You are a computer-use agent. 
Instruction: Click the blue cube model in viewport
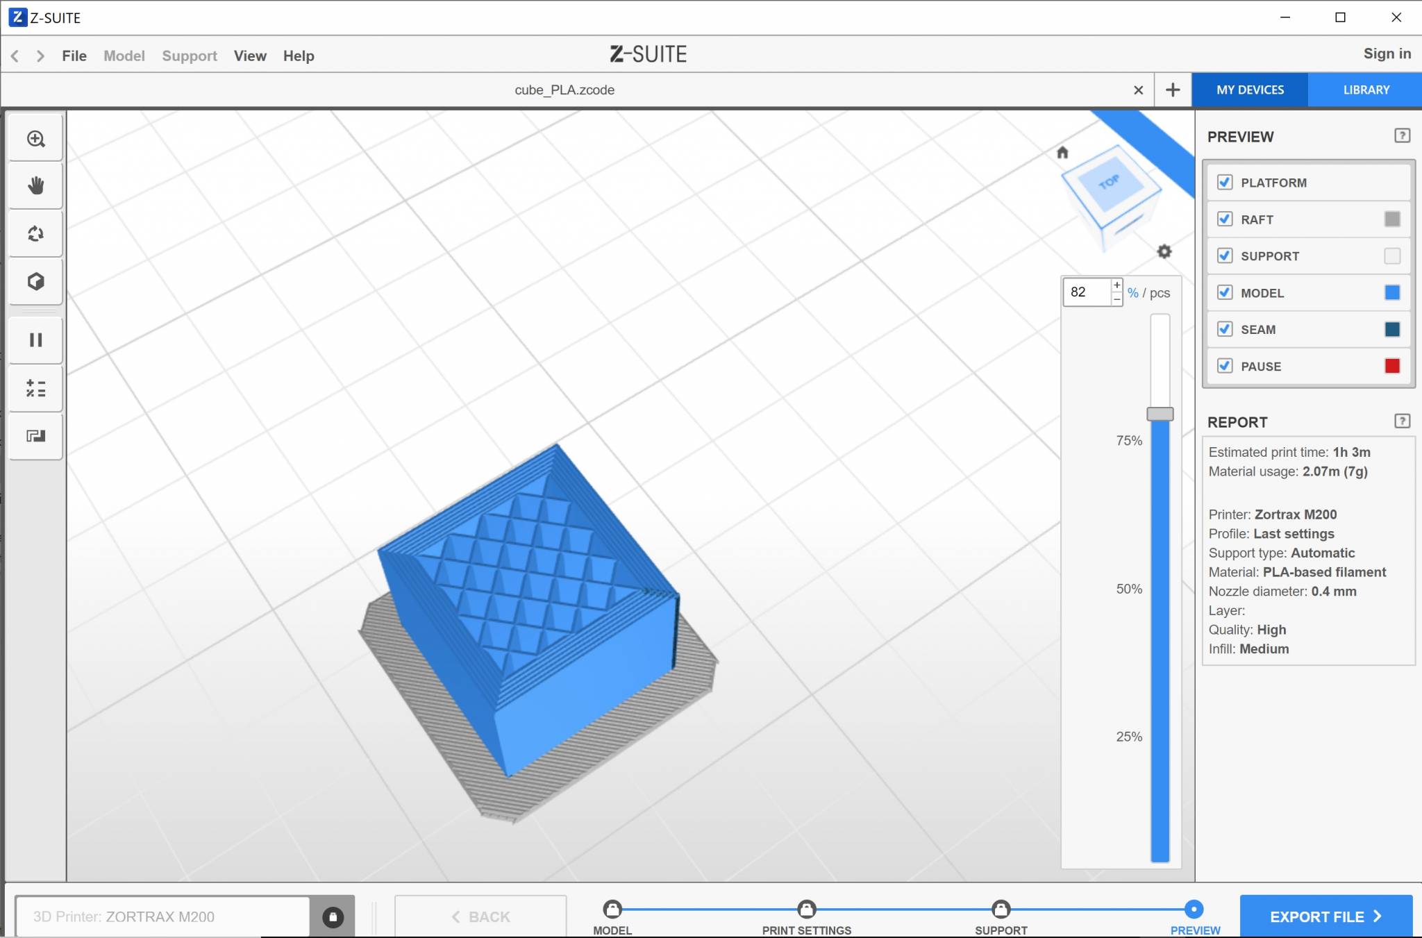[x=528, y=611]
